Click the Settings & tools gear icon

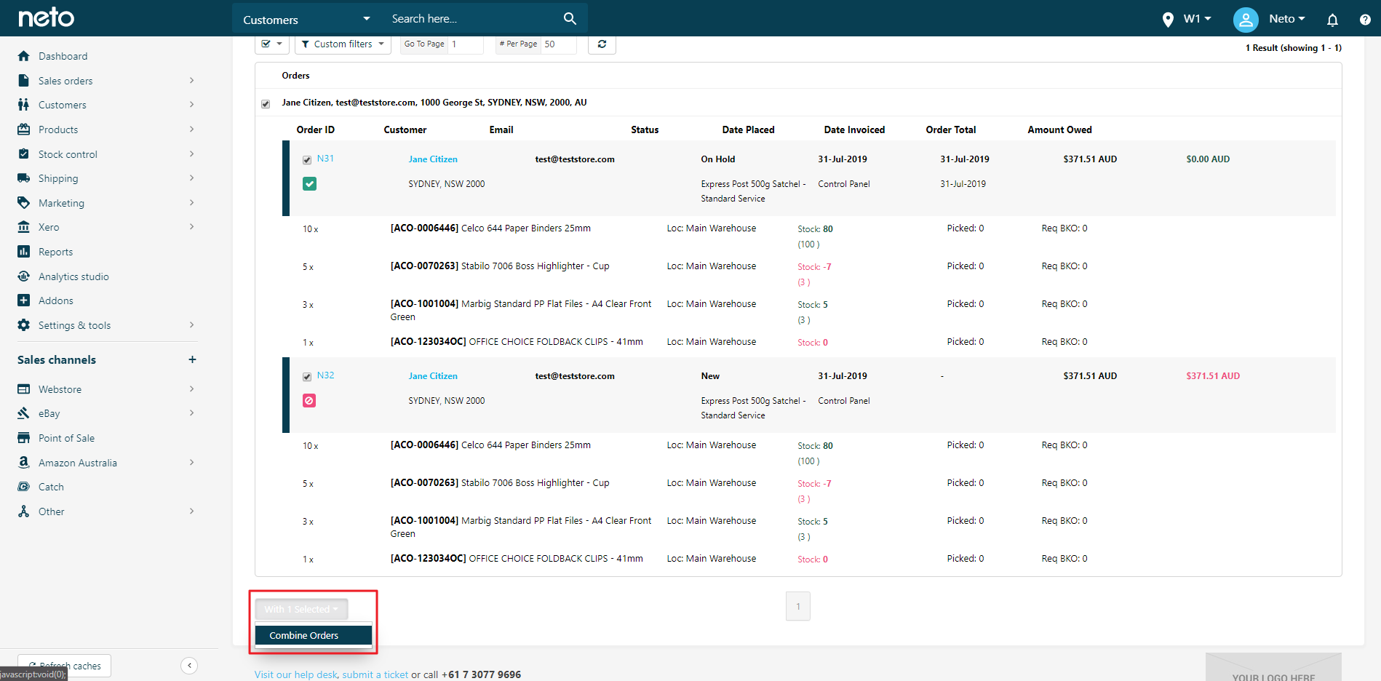(24, 325)
